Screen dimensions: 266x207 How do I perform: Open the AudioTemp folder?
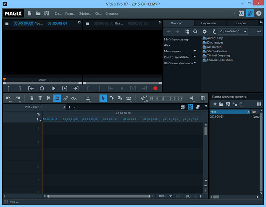214,38
